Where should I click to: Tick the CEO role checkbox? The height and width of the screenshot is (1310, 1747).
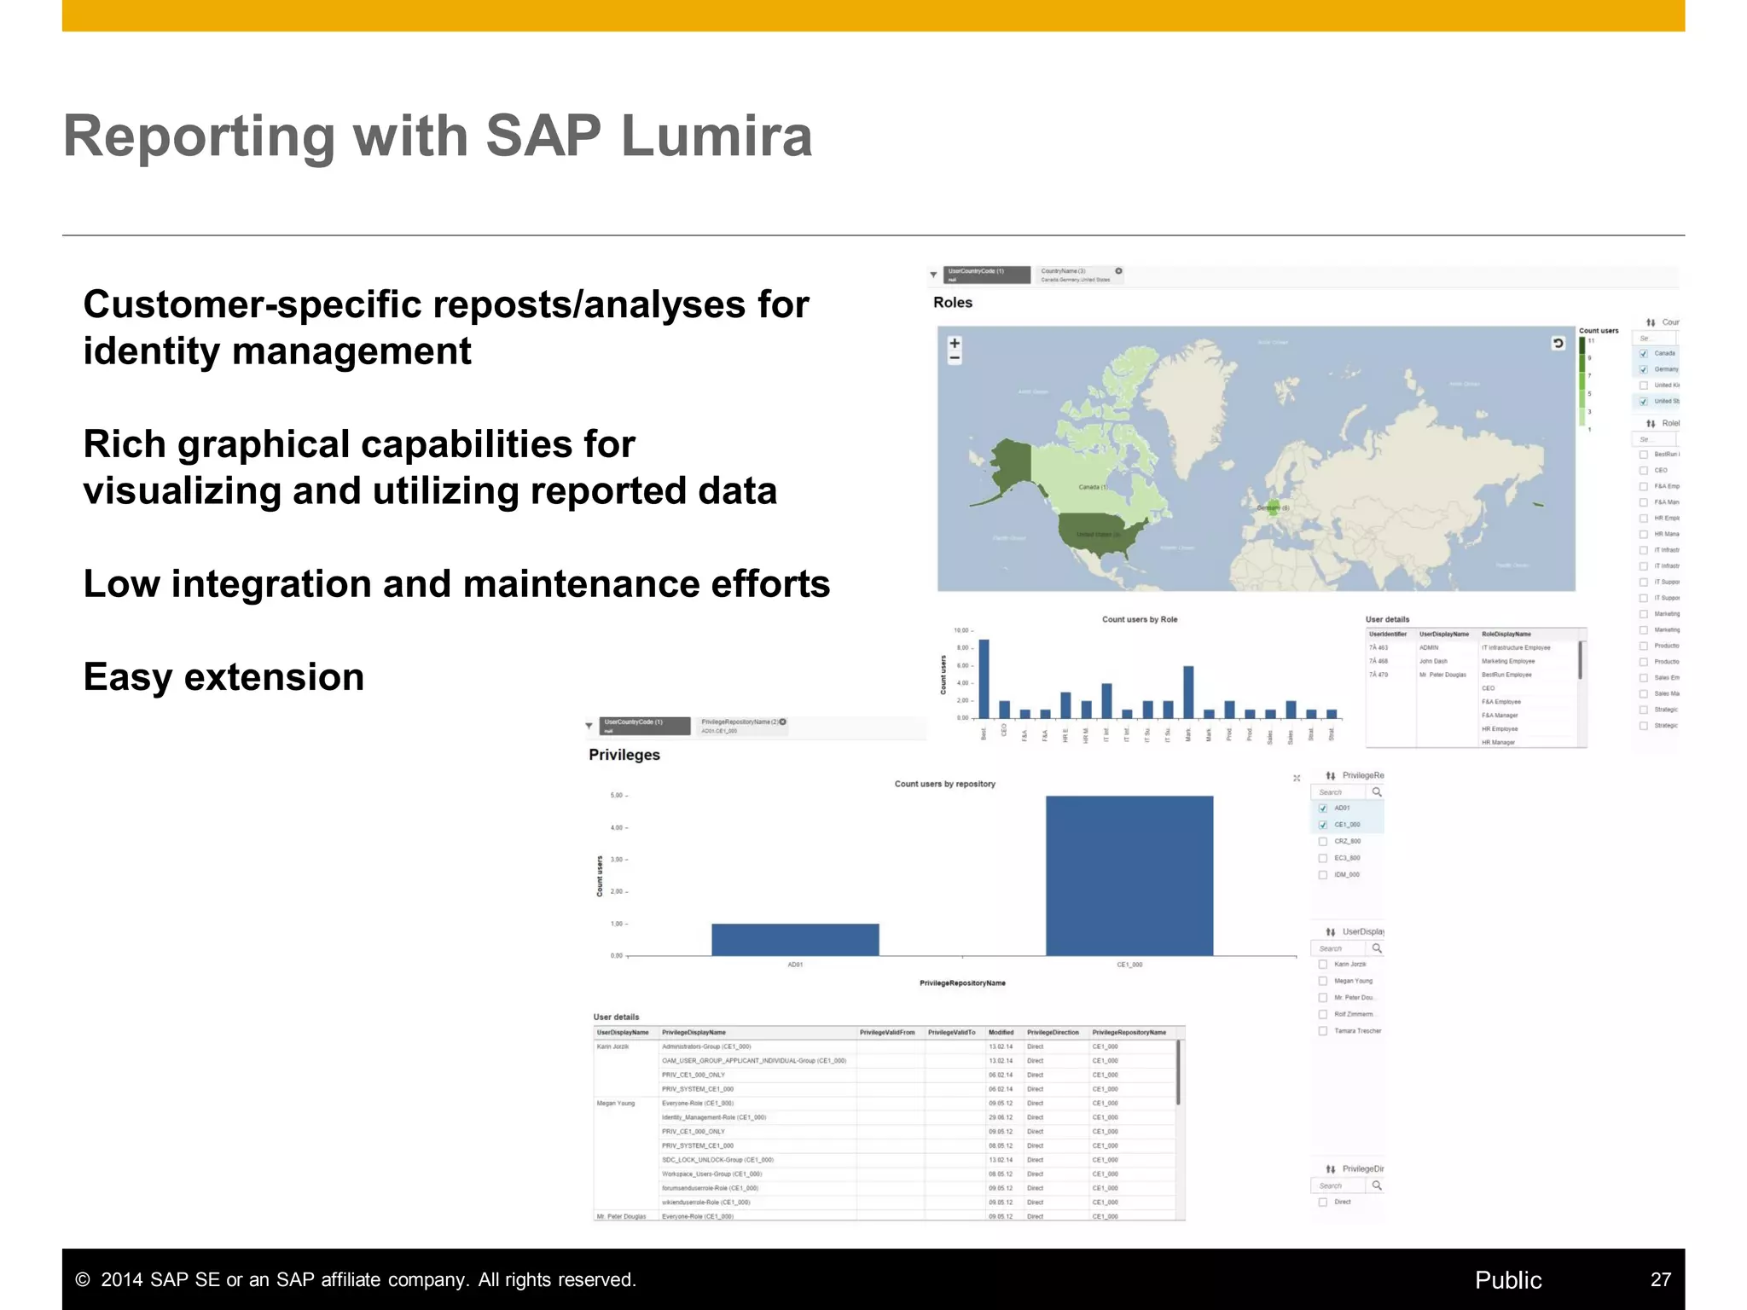click(x=1643, y=471)
